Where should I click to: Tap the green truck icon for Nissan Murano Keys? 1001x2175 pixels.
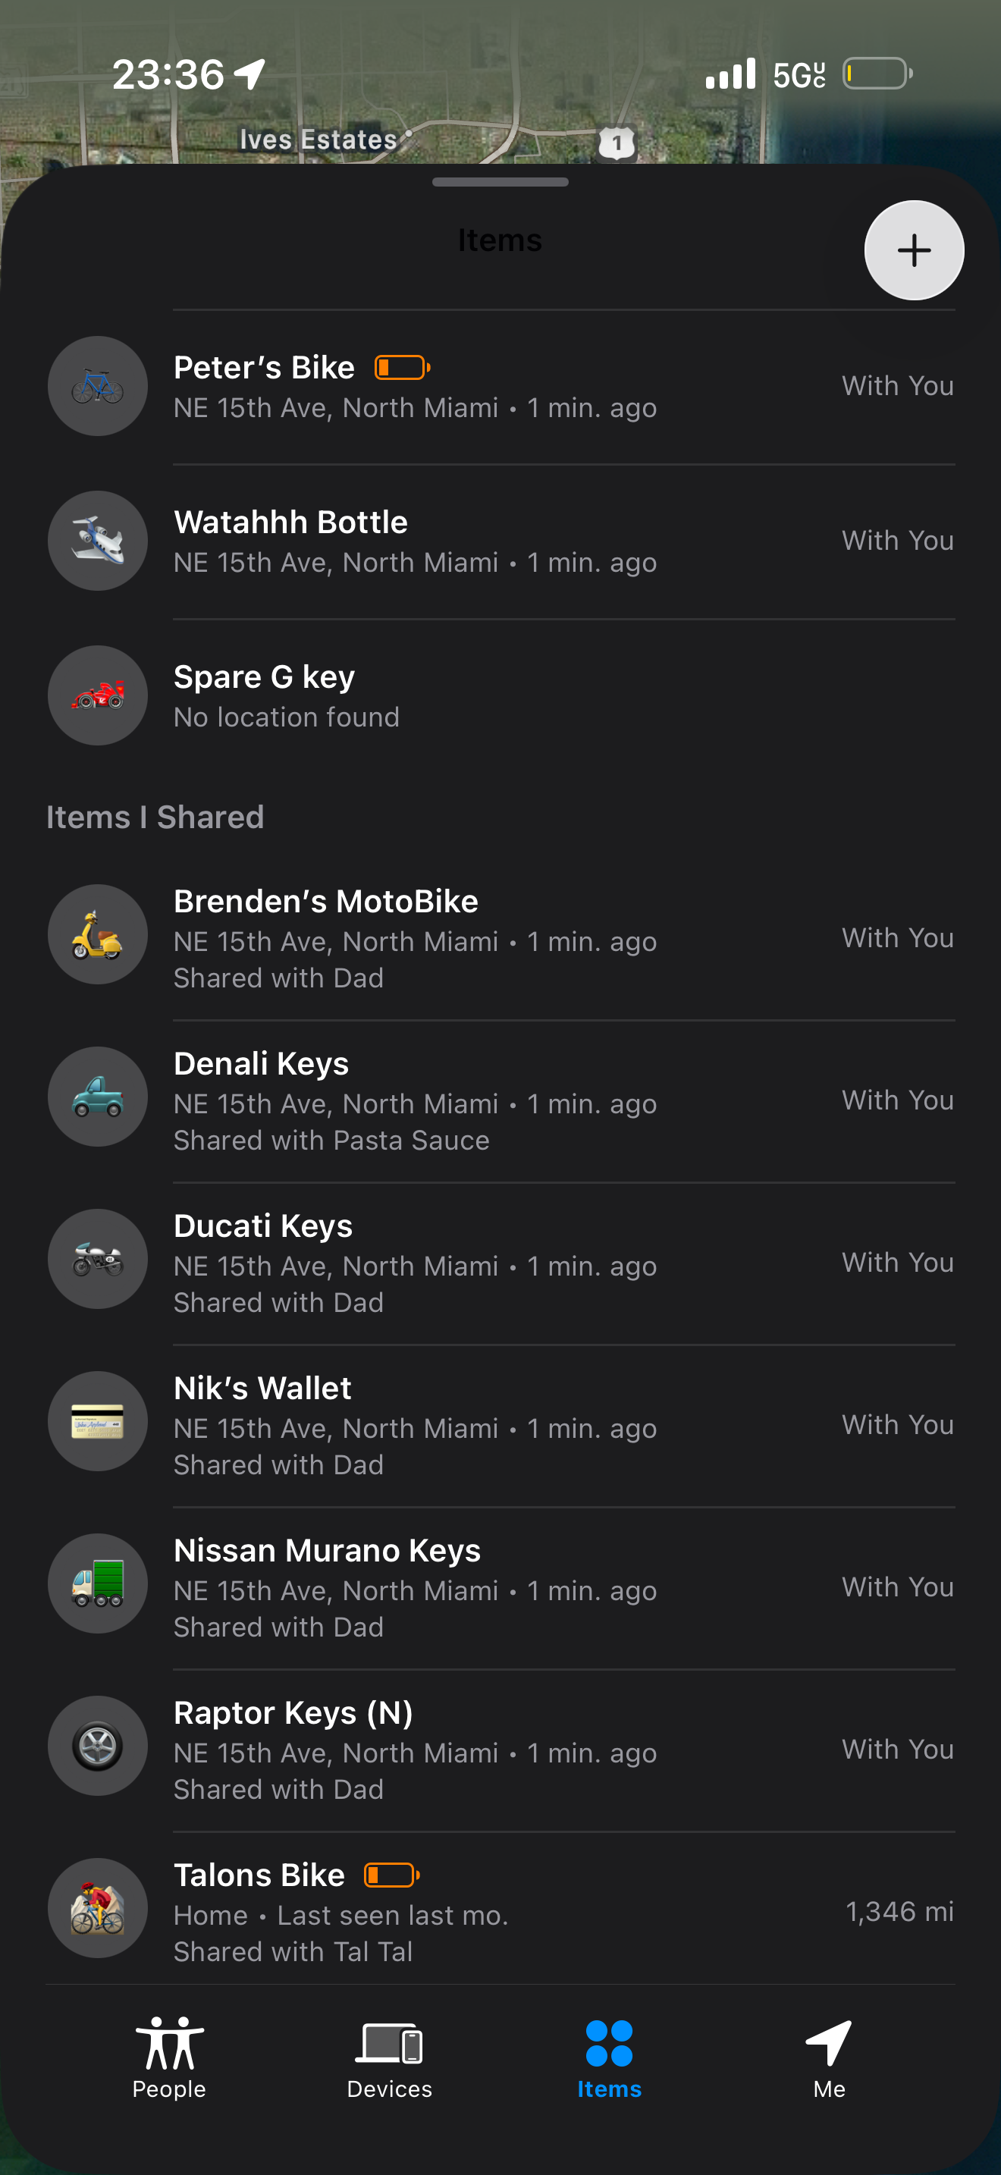98,1583
